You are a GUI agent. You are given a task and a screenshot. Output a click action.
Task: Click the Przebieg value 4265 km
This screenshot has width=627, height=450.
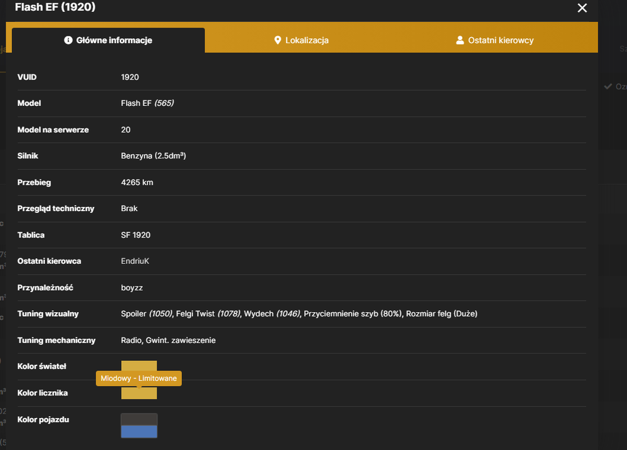point(137,182)
